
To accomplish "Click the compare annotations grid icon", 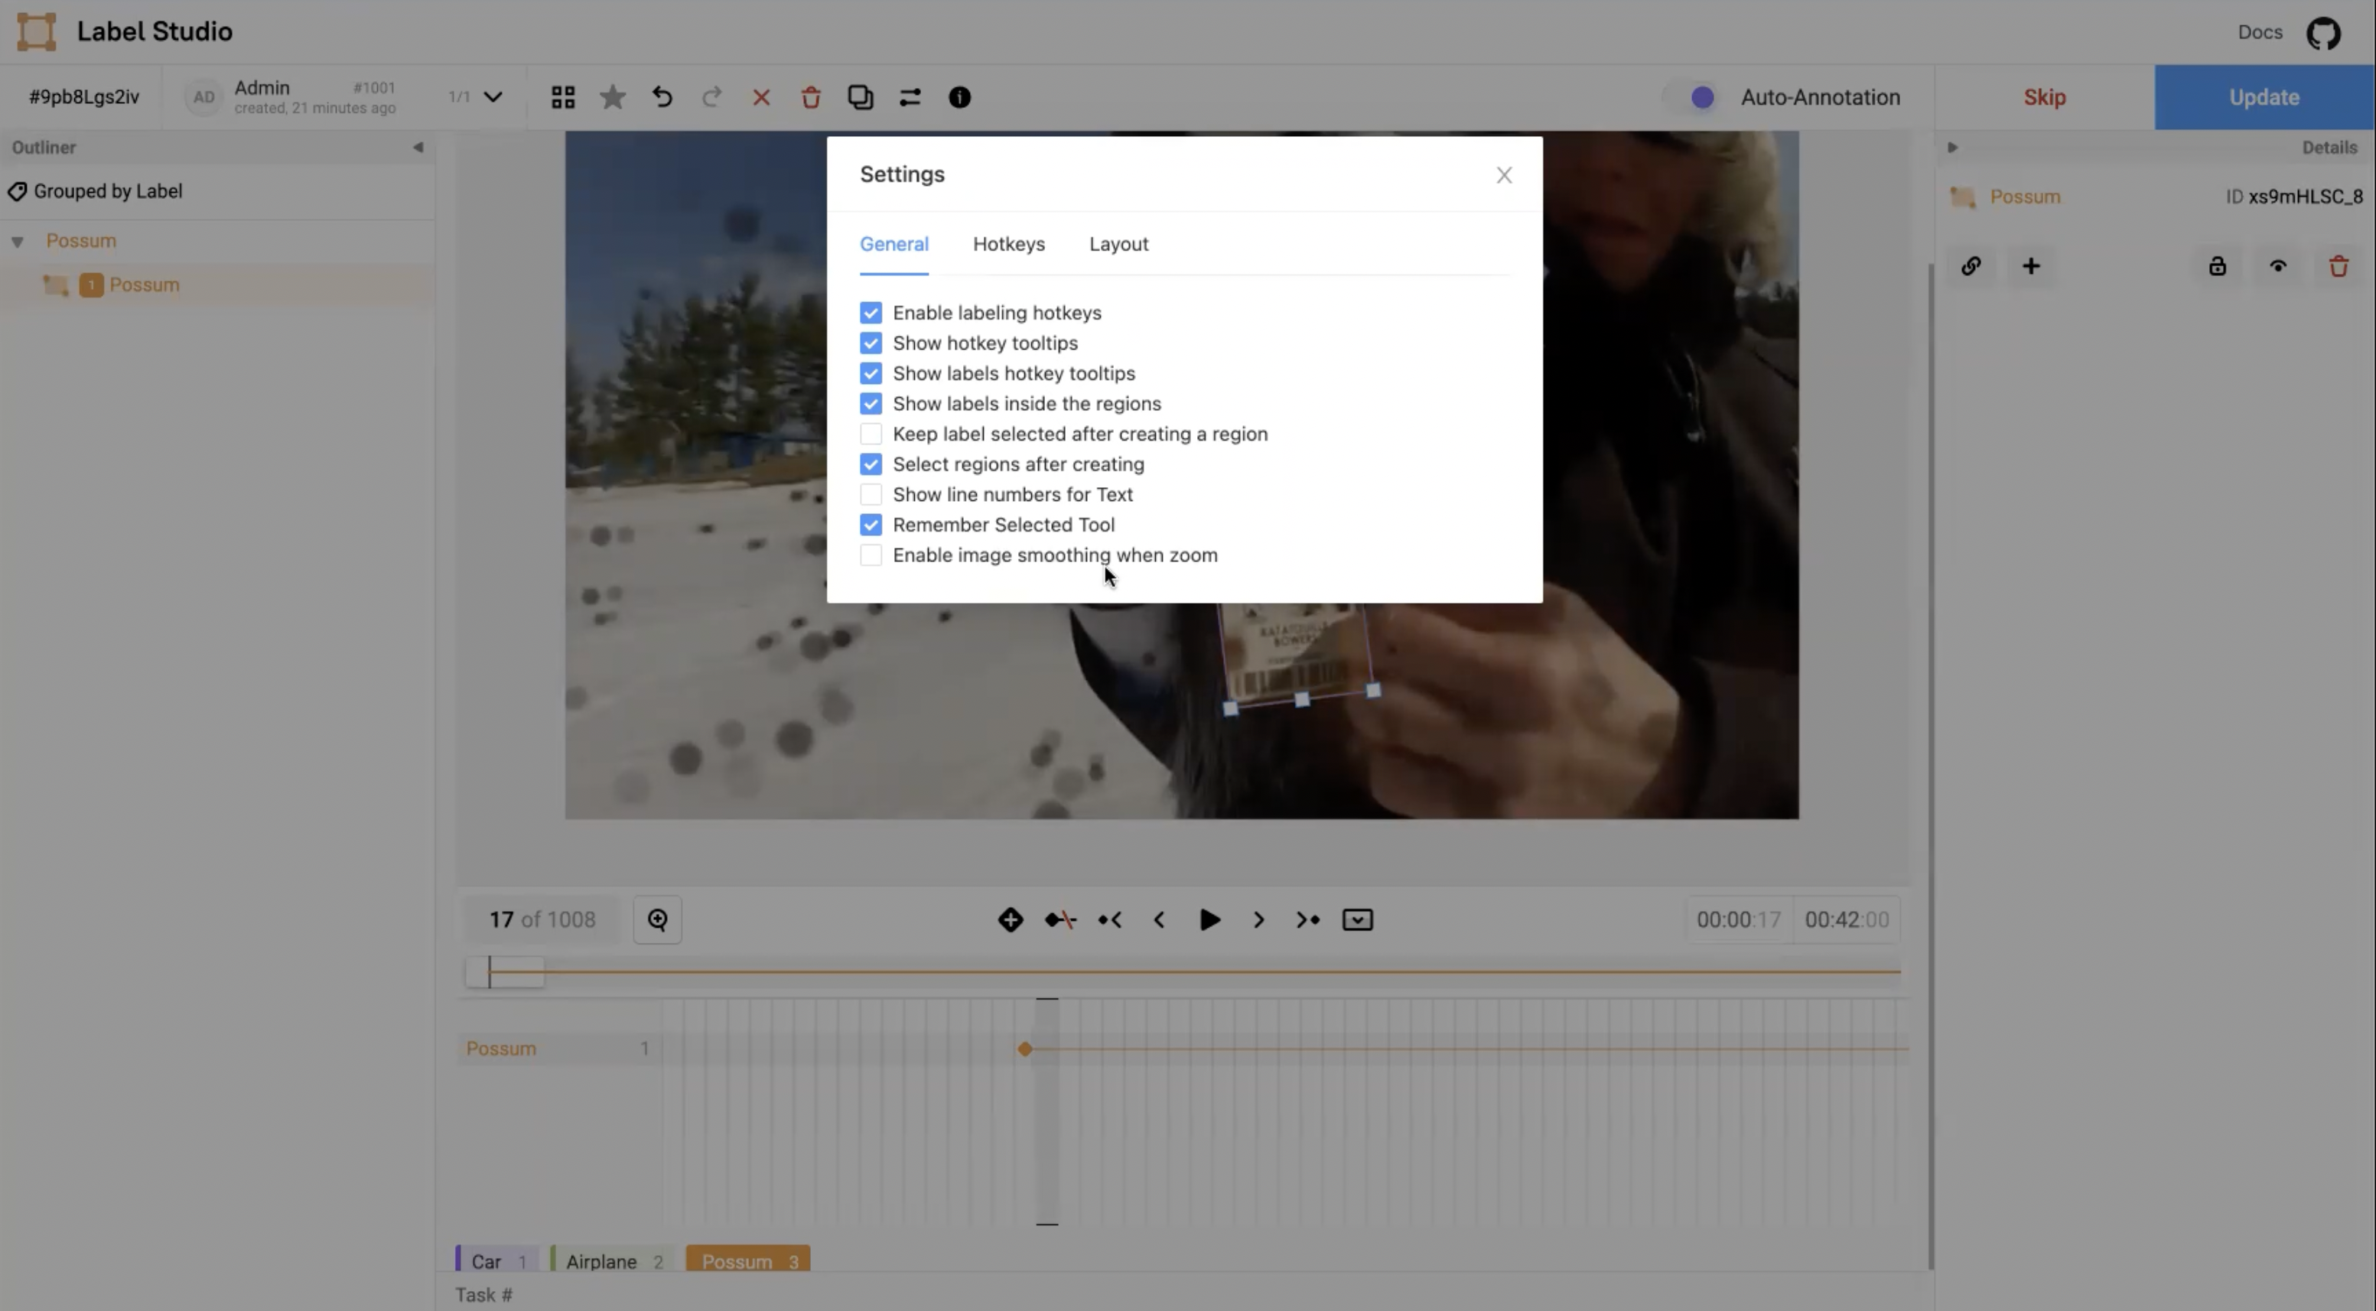I will (563, 97).
